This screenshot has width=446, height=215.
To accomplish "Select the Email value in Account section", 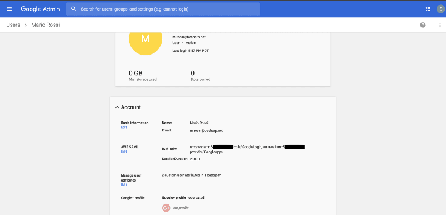I will (206, 131).
